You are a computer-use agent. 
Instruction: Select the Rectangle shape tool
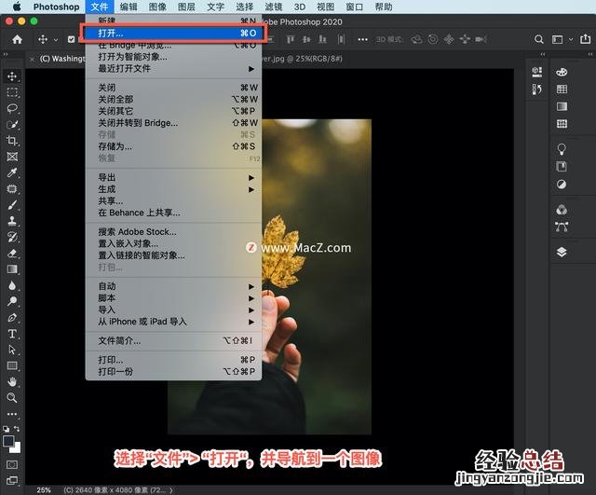tap(12, 366)
